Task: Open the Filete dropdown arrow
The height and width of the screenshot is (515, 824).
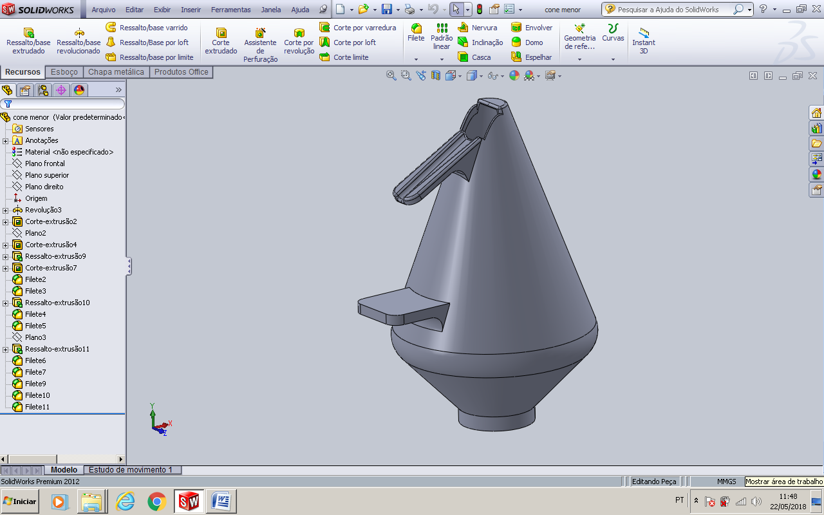Action: 416,59
